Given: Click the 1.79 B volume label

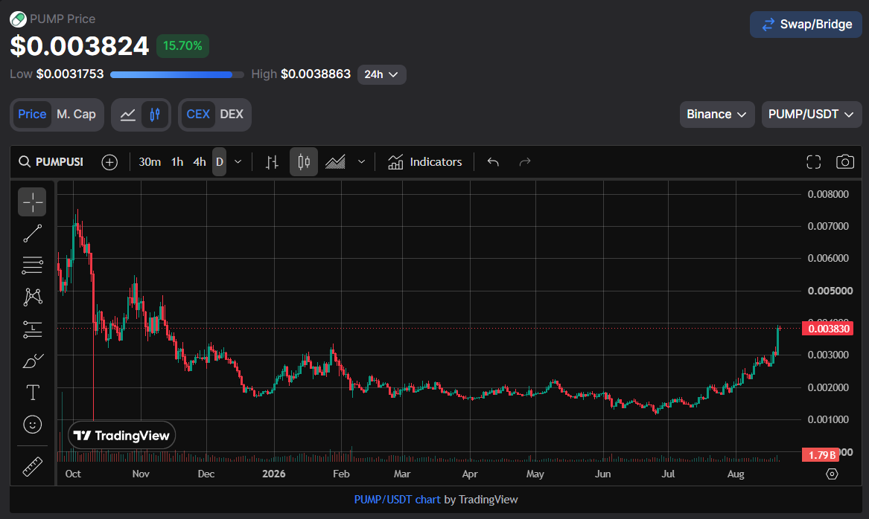Looking at the screenshot, I should pos(821,455).
